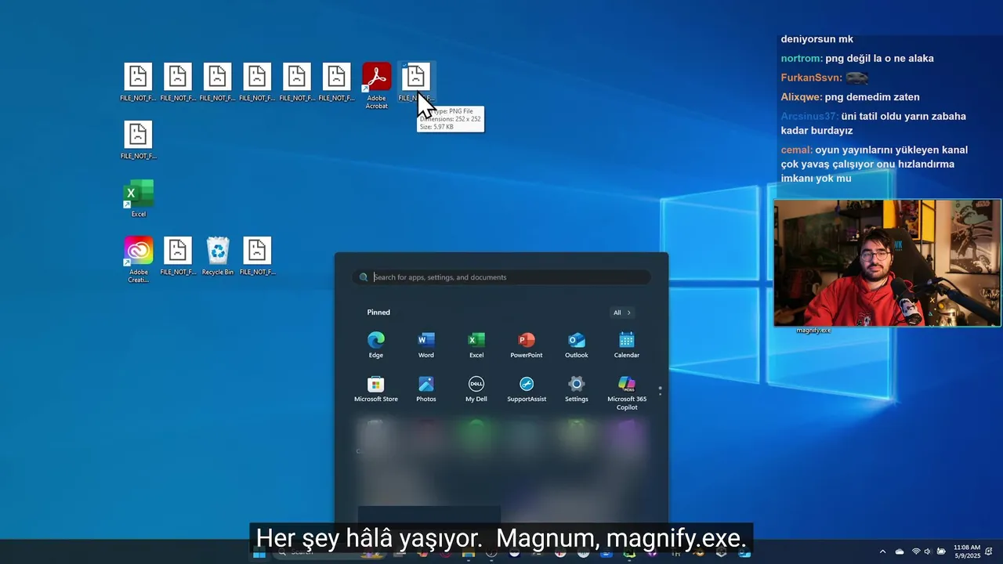Open Microsoft Store from the pinned apps
Screen dimensions: 1003x564
376,389
